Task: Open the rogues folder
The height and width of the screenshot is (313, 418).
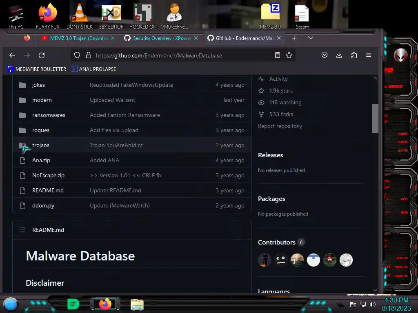Action: [x=40, y=130]
